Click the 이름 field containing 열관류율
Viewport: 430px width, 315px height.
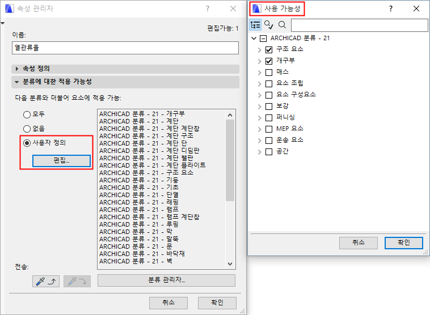coord(125,48)
